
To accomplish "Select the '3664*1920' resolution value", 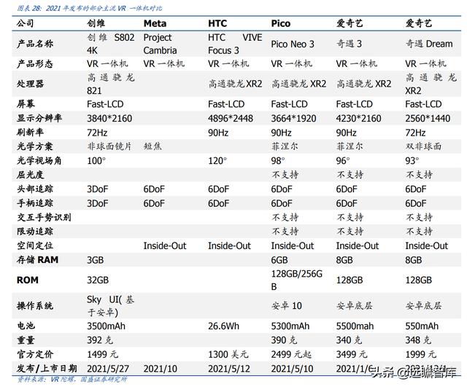I will point(293,118).
